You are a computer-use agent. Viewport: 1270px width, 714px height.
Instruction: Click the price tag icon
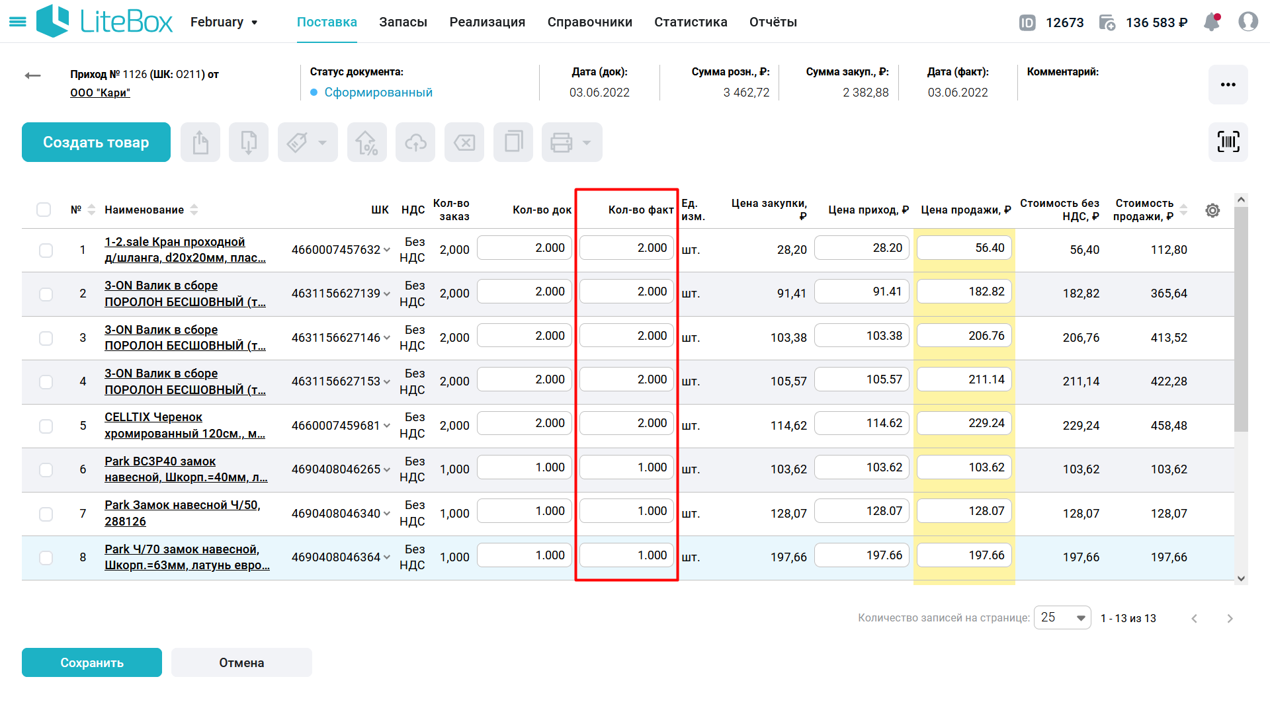point(297,142)
